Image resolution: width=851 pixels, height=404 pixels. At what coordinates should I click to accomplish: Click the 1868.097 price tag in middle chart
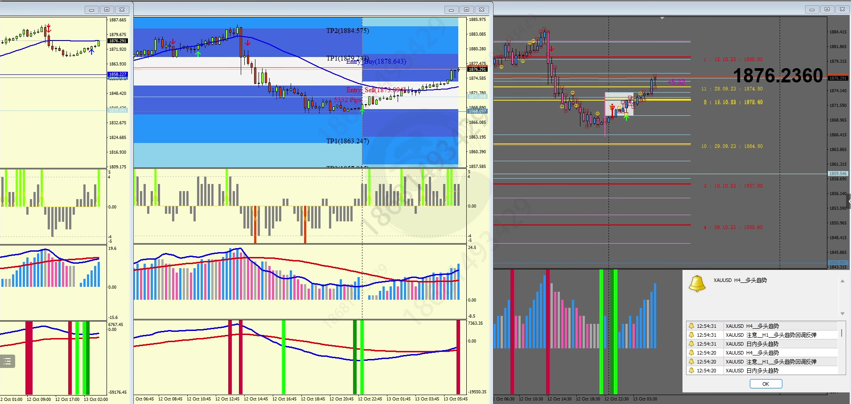point(477,111)
